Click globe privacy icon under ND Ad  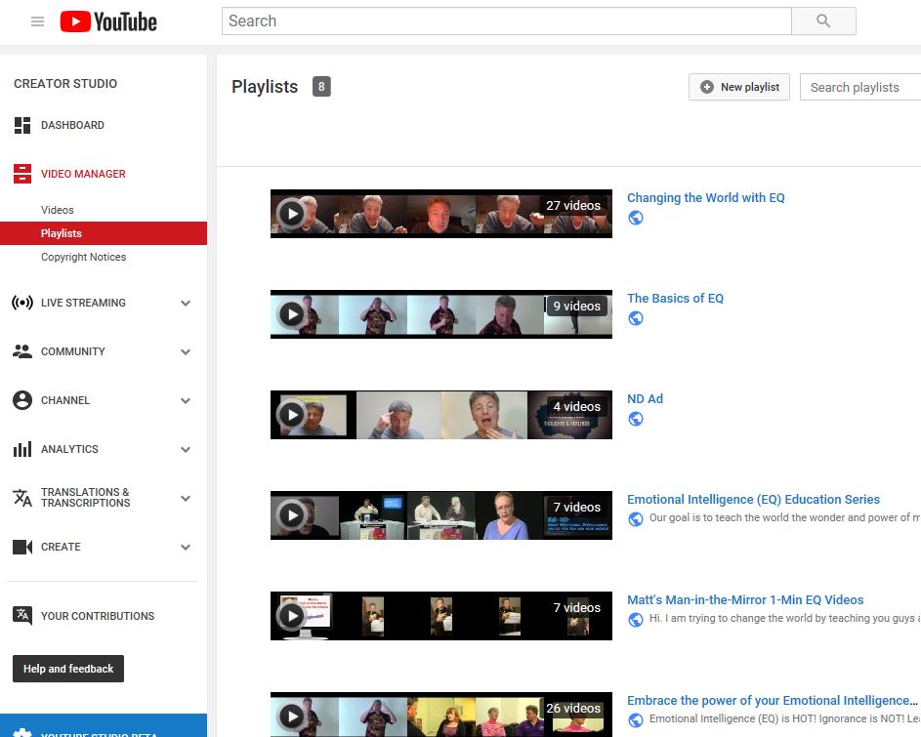tap(636, 419)
